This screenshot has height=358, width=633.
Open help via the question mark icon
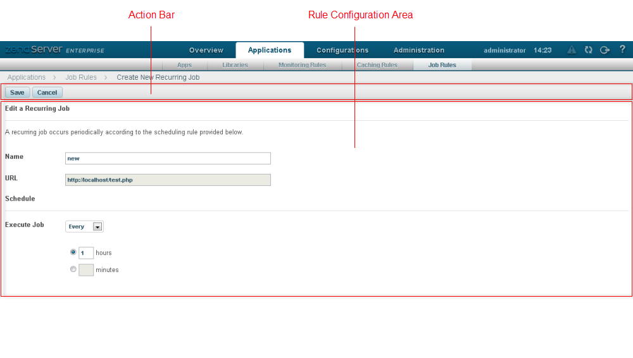(x=622, y=49)
